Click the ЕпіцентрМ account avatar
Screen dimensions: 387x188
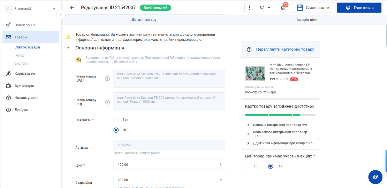[x=9, y=9]
